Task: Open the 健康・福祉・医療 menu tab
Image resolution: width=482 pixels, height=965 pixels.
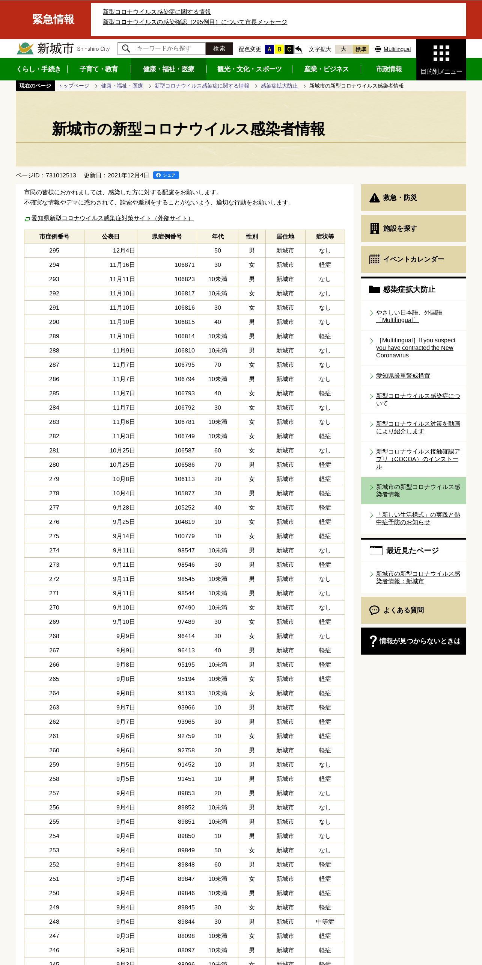Action: pyautogui.click(x=169, y=69)
